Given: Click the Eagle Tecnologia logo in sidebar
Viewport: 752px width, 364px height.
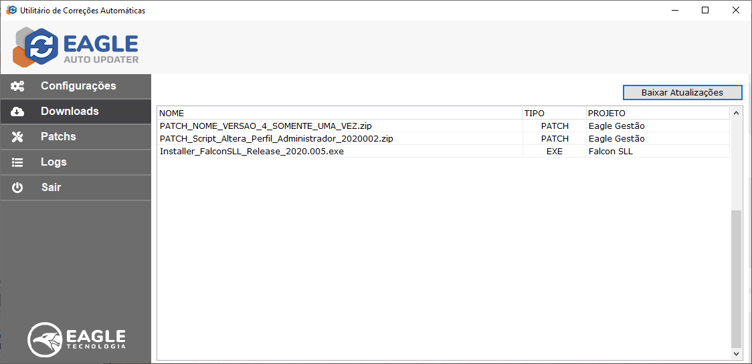Looking at the screenshot, I should (x=77, y=339).
